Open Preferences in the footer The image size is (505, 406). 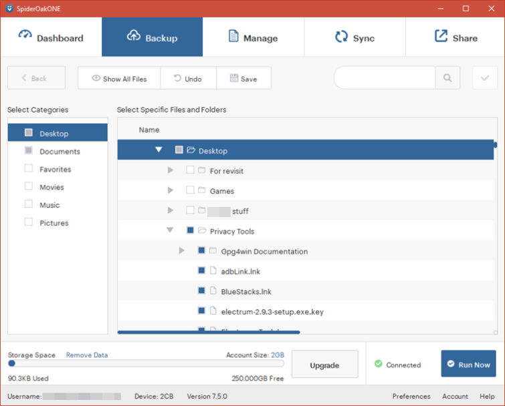pos(411,397)
